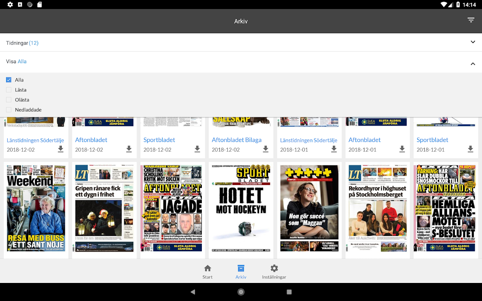Download the Sportbladet issue dated 2018-12-02

[197, 149]
